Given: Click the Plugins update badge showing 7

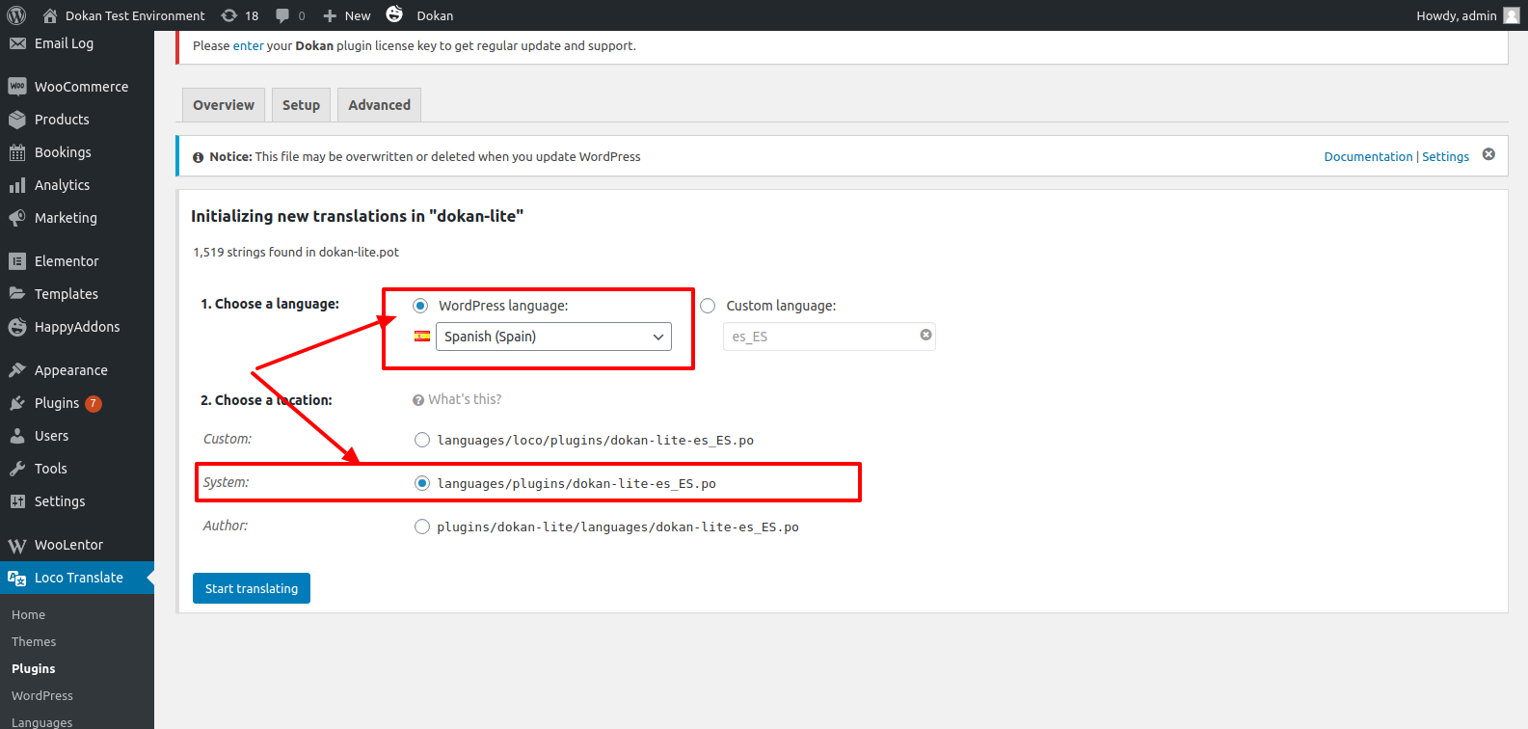Looking at the screenshot, I should coord(94,403).
